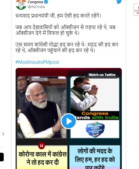
Task: Play the embedded tweet video
Action: [68, 121]
